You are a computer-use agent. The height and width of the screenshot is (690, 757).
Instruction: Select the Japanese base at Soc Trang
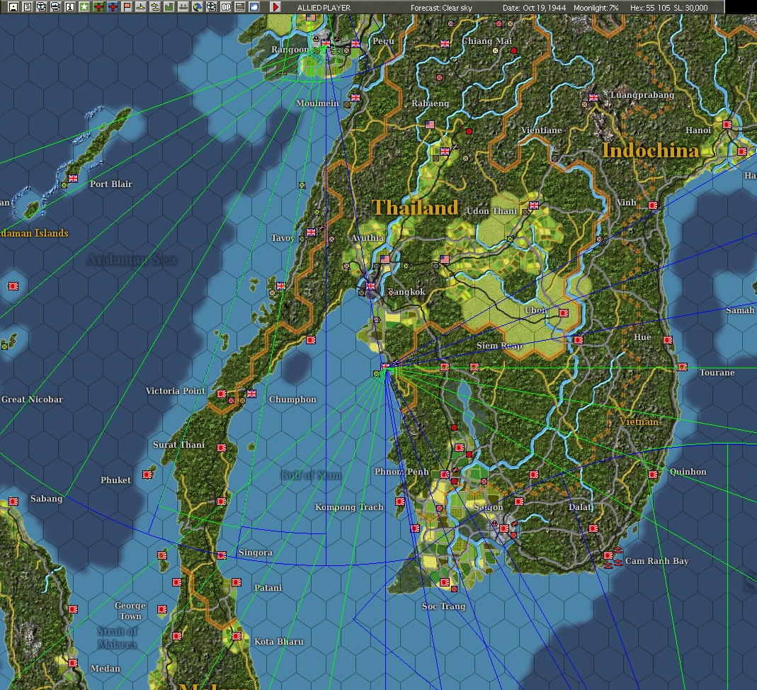click(x=445, y=582)
